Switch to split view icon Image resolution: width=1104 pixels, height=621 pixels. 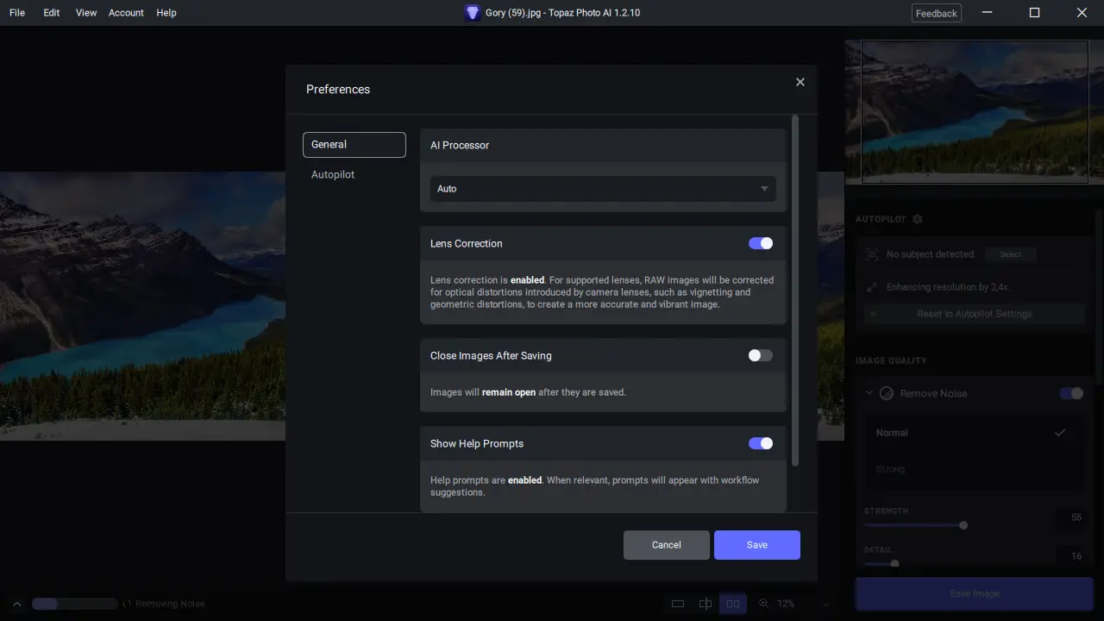pyautogui.click(x=706, y=604)
